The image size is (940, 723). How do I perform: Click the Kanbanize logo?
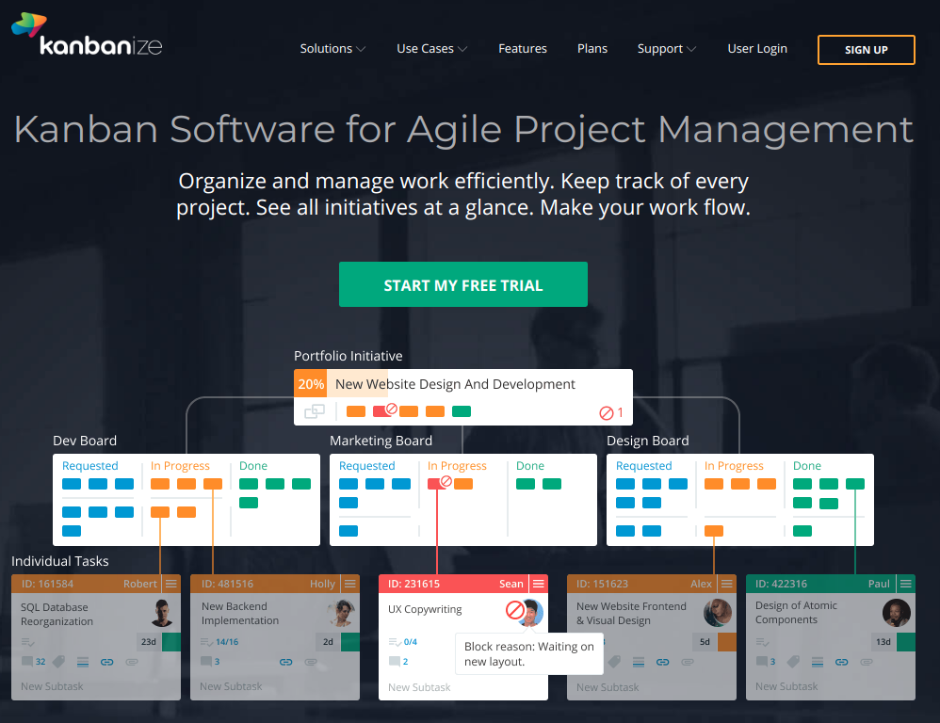coord(87,34)
